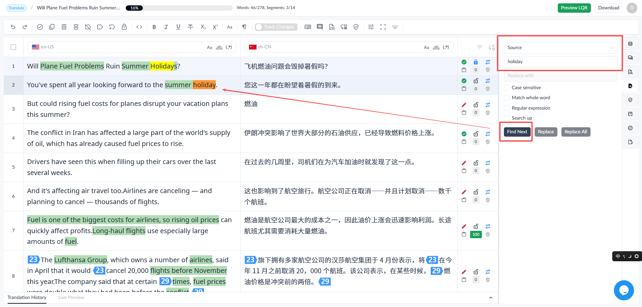This screenshot has height=307, width=642.
Task: Download the translated file
Action: click(609, 8)
